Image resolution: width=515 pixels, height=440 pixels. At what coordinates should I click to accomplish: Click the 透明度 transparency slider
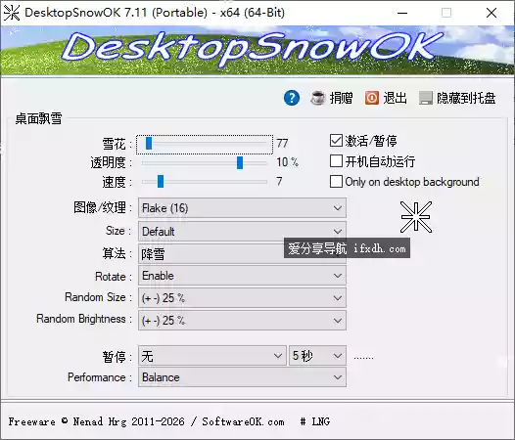pyautogui.click(x=205, y=162)
